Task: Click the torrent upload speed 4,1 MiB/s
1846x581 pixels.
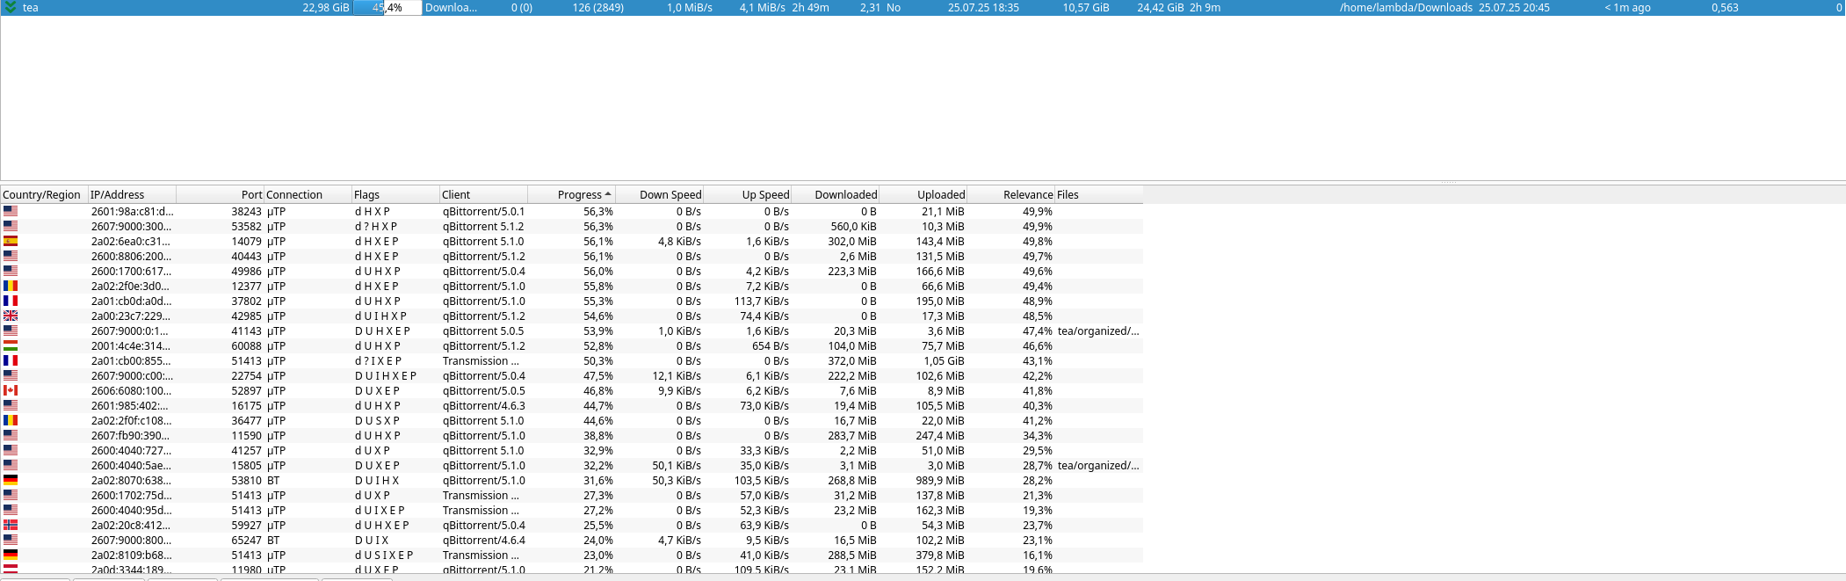Action: click(x=763, y=7)
